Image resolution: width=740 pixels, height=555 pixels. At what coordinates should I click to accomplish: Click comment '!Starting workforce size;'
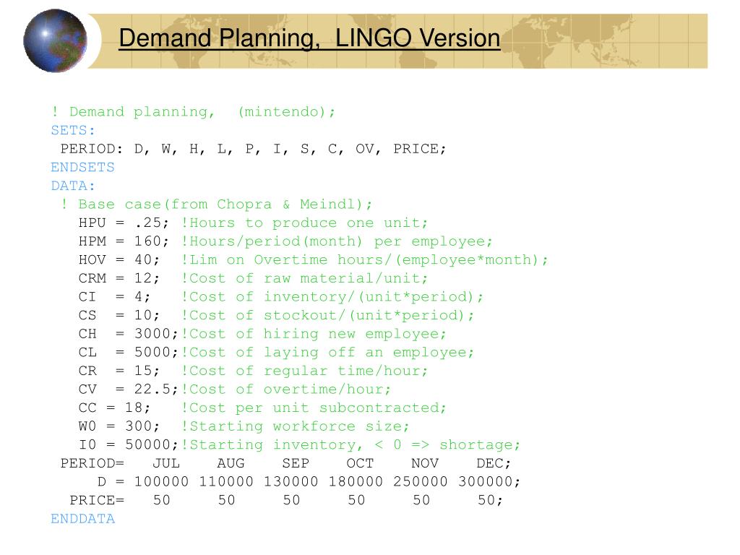point(296,426)
